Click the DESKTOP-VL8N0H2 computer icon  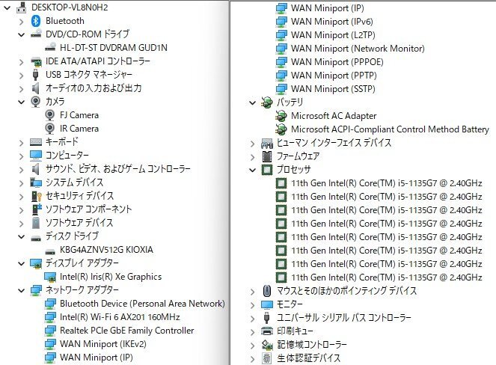21,7
